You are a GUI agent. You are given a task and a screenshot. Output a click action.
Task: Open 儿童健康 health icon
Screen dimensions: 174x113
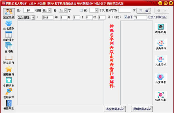tap(161, 79)
